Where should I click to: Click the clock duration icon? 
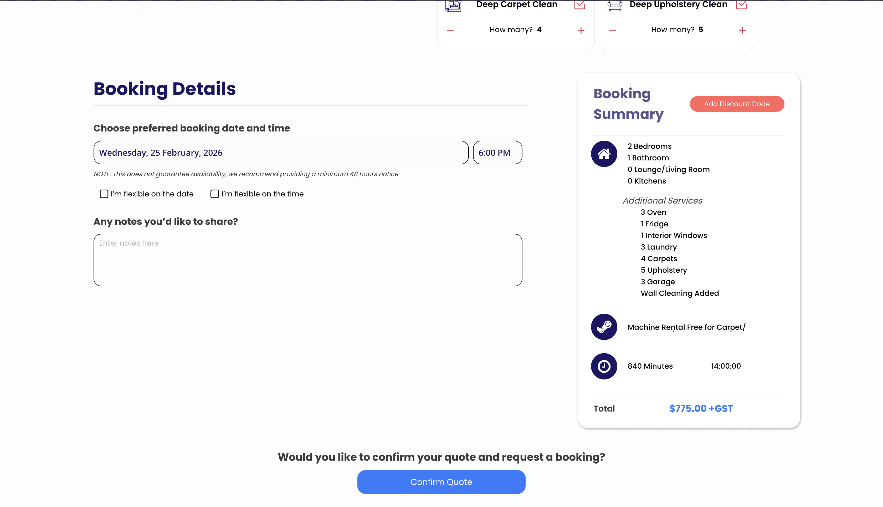pos(604,366)
